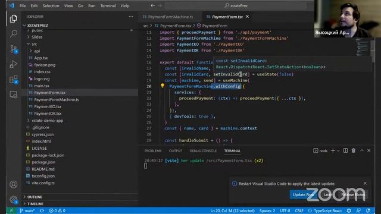Open Source Control view in activity bar

pos(13,49)
